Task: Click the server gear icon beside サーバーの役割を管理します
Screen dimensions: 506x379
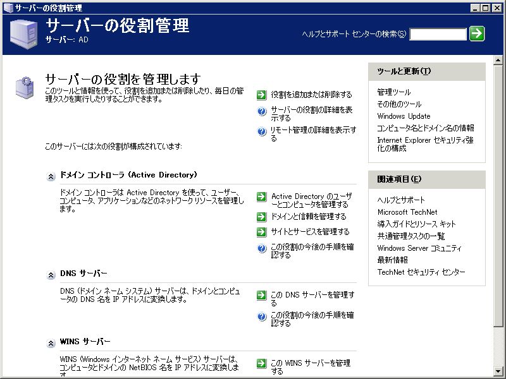Action: click(25, 87)
